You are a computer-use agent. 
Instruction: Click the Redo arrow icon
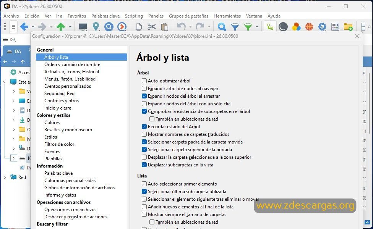pos(200,27)
